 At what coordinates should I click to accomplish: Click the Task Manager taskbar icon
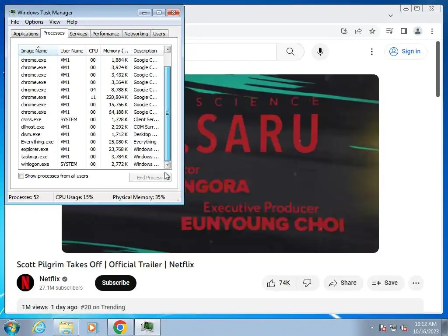[x=147, y=327]
